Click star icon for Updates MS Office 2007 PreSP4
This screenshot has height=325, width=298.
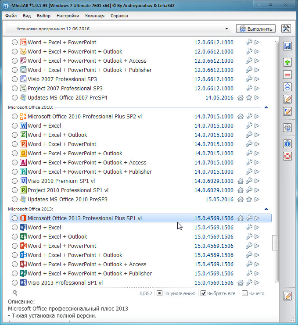coord(249,98)
